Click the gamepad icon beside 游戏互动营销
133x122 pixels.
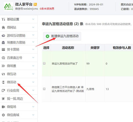pos(3,36)
